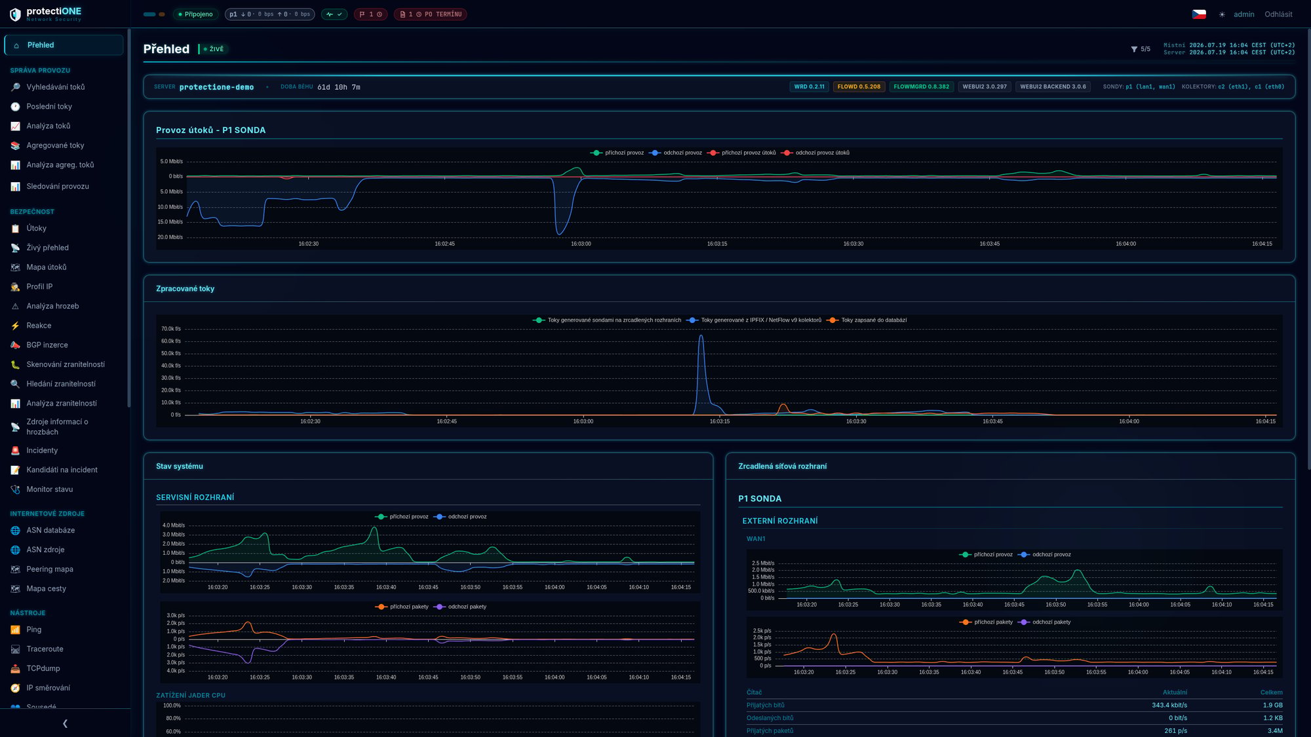Open the ASN zdroje menu item
The image size is (1311, 737).
(x=64, y=550)
